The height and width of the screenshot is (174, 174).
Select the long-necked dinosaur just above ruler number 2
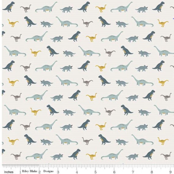(x=37, y=154)
